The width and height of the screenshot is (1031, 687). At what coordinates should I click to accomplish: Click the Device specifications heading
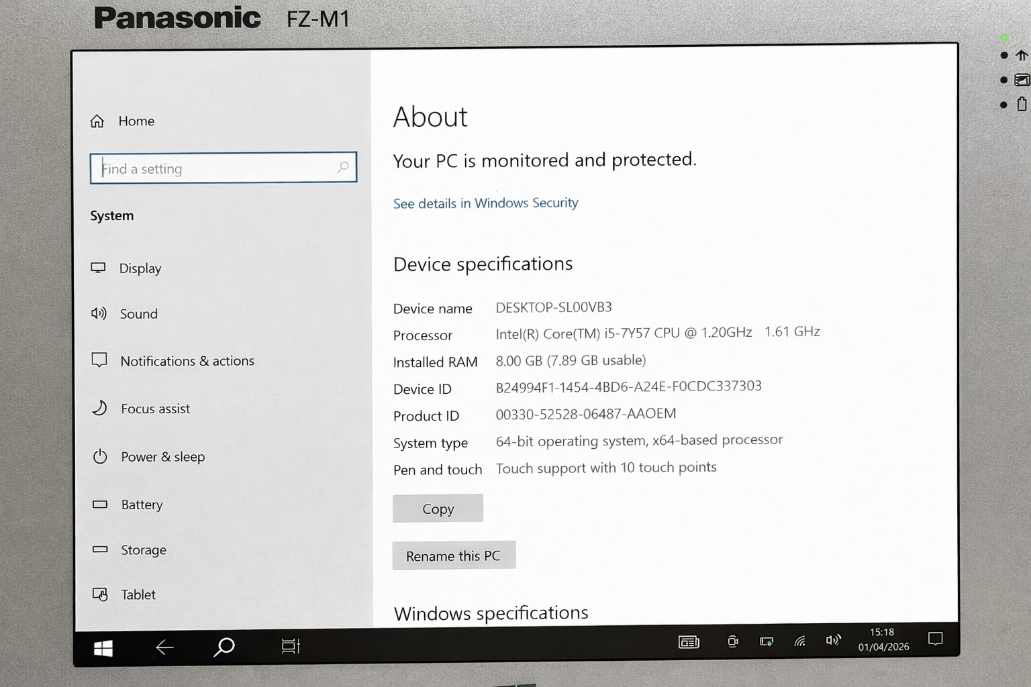[x=483, y=264]
